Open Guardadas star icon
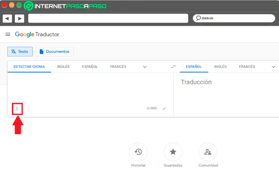This screenshot has width=279, height=174. 173,152
